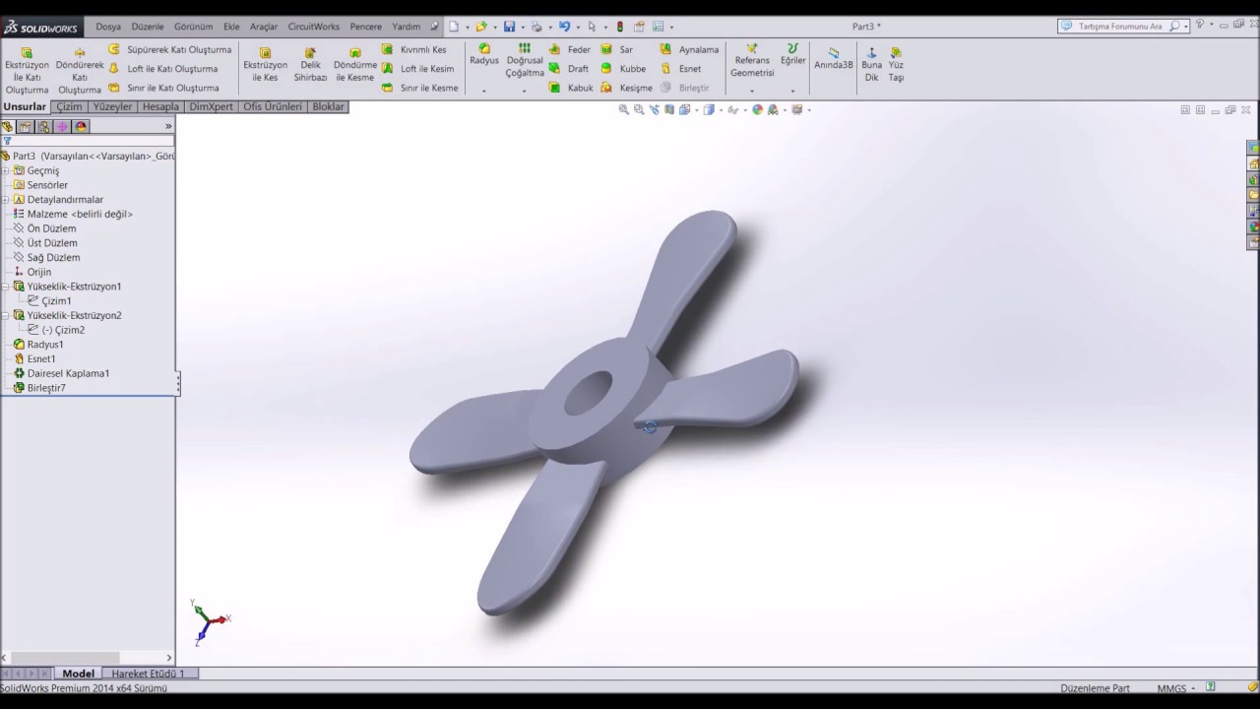Viewport: 1260px width, 709px height.
Task: Expand the Geçmiş tree node
Action: click(6, 170)
